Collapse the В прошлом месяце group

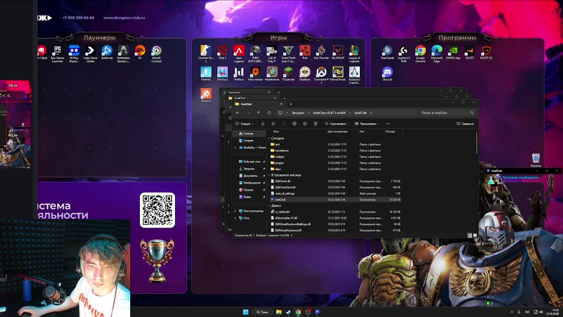tap(269, 175)
